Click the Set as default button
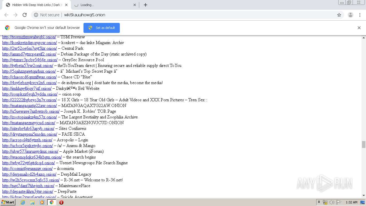Image resolution: width=366 pixels, height=206 pixels. point(102,28)
